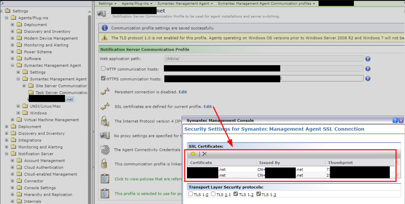This screenshot has height=204, width=405.
Task: Click the monitor icon beside No proxy settings
Action: click(x=105, y=136)
